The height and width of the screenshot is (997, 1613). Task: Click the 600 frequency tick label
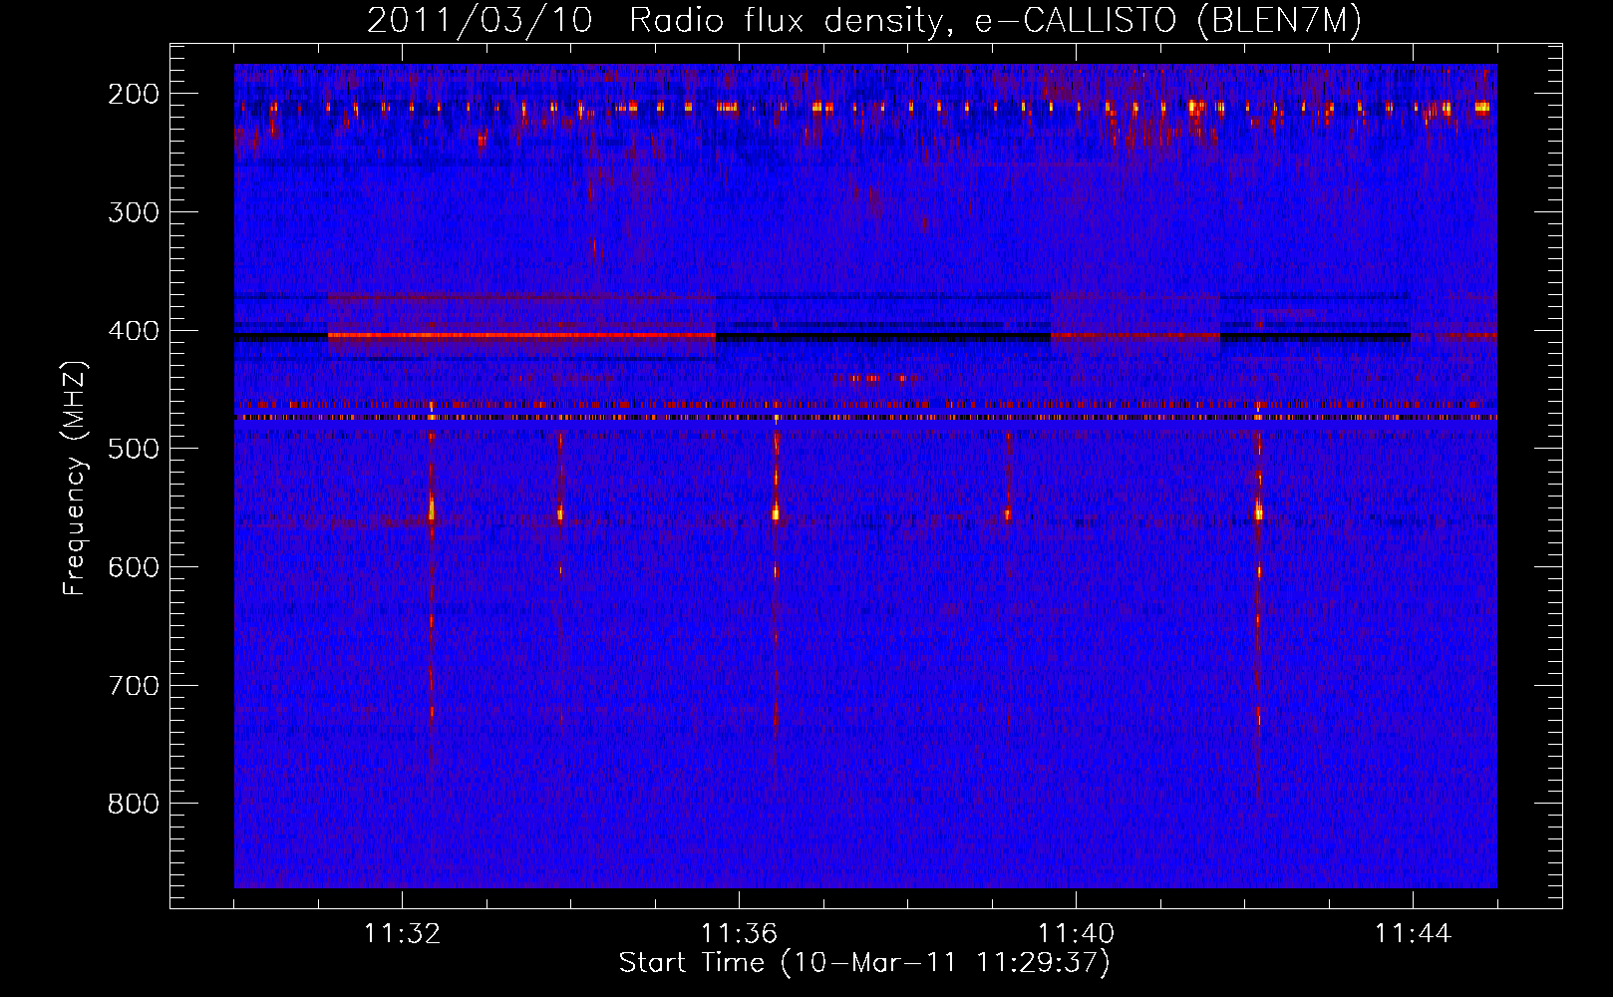click(x=134, y=567)
